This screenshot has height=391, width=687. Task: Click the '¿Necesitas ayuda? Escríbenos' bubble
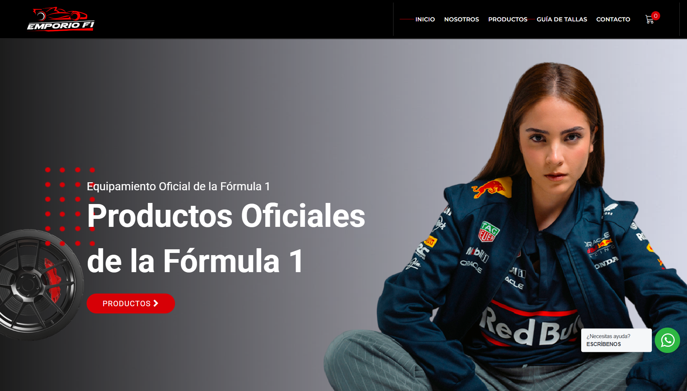click(x=616, y=340)
